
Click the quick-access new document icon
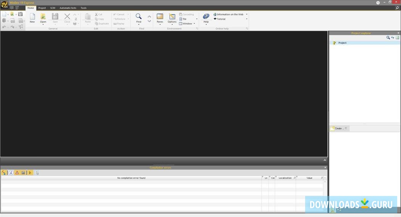click(4, 14)
